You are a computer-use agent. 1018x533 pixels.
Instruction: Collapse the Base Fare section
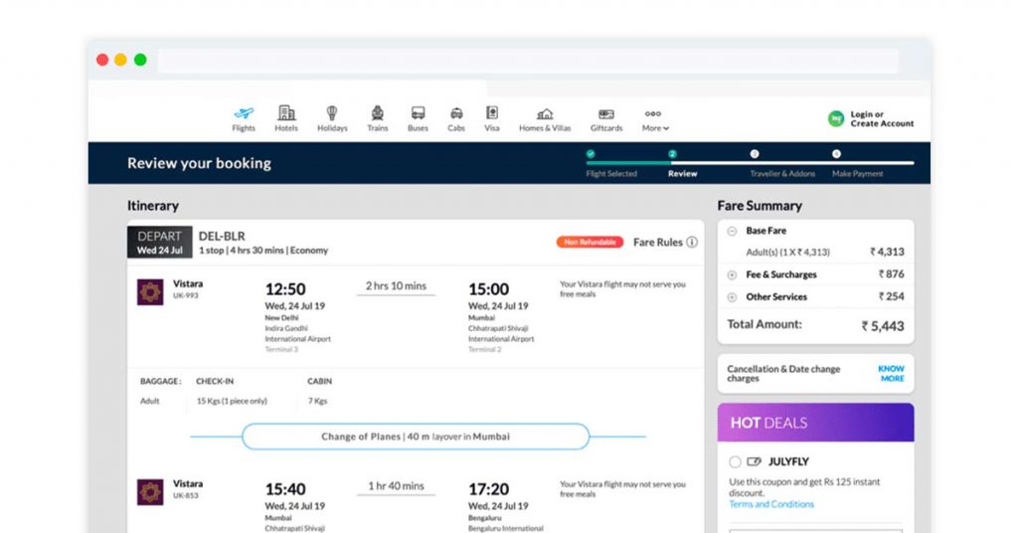pos(733,231)
